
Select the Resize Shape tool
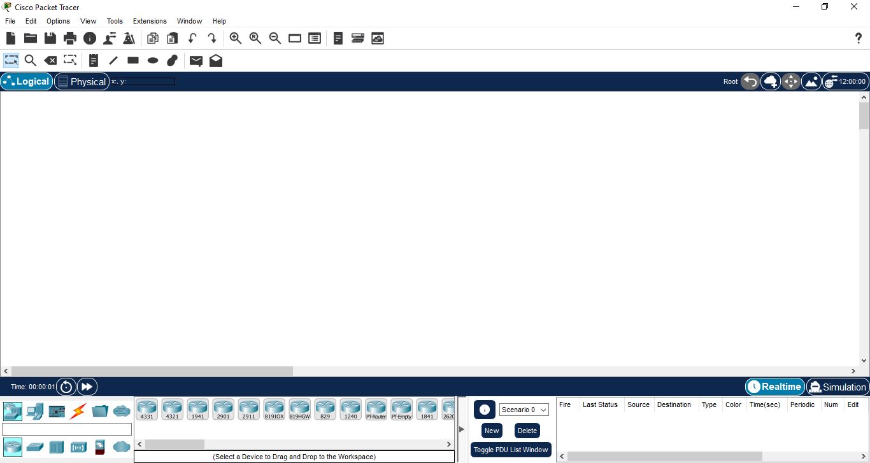[x=70, y=60]
